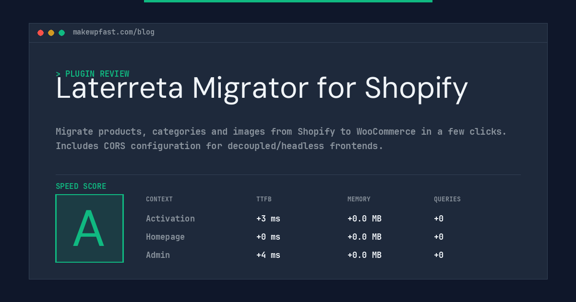
Task: Click Activation memory value '+0.0 MB'
Action: [364, 219]
